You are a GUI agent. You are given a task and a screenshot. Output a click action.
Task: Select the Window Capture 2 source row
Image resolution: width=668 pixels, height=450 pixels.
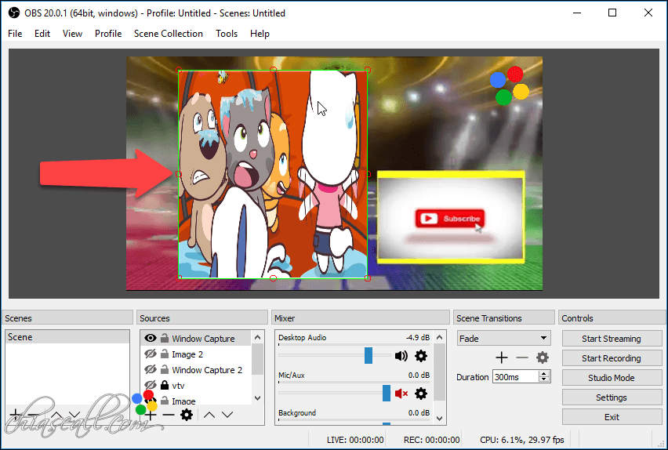click(196, 370)
